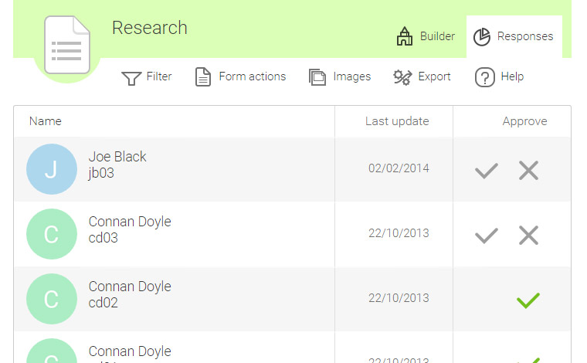Open the Help section
Screen dimensions: 587x363
point(500,77)
